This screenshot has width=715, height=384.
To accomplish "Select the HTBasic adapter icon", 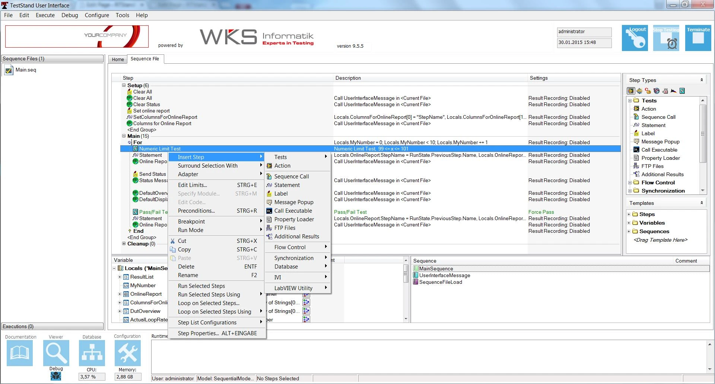I will (x=674, y=91).
